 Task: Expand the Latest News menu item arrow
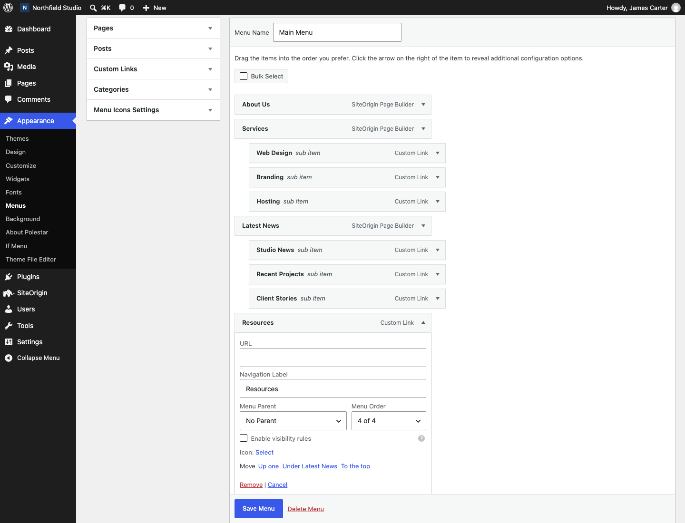point(423,226)
